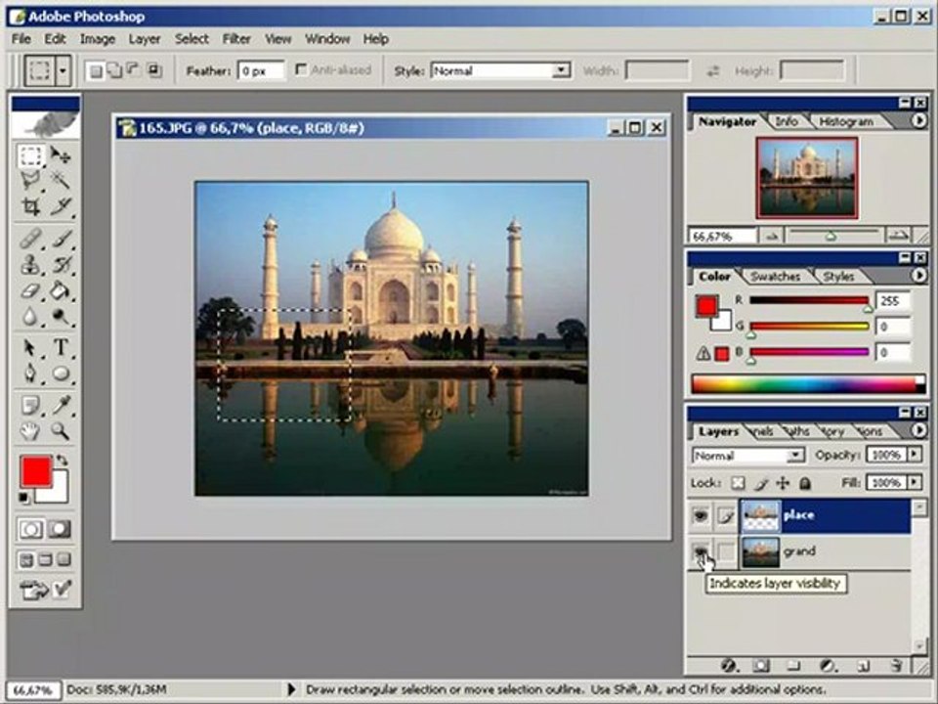
Task: Create a new layer
Action: (x=863, y=665)
